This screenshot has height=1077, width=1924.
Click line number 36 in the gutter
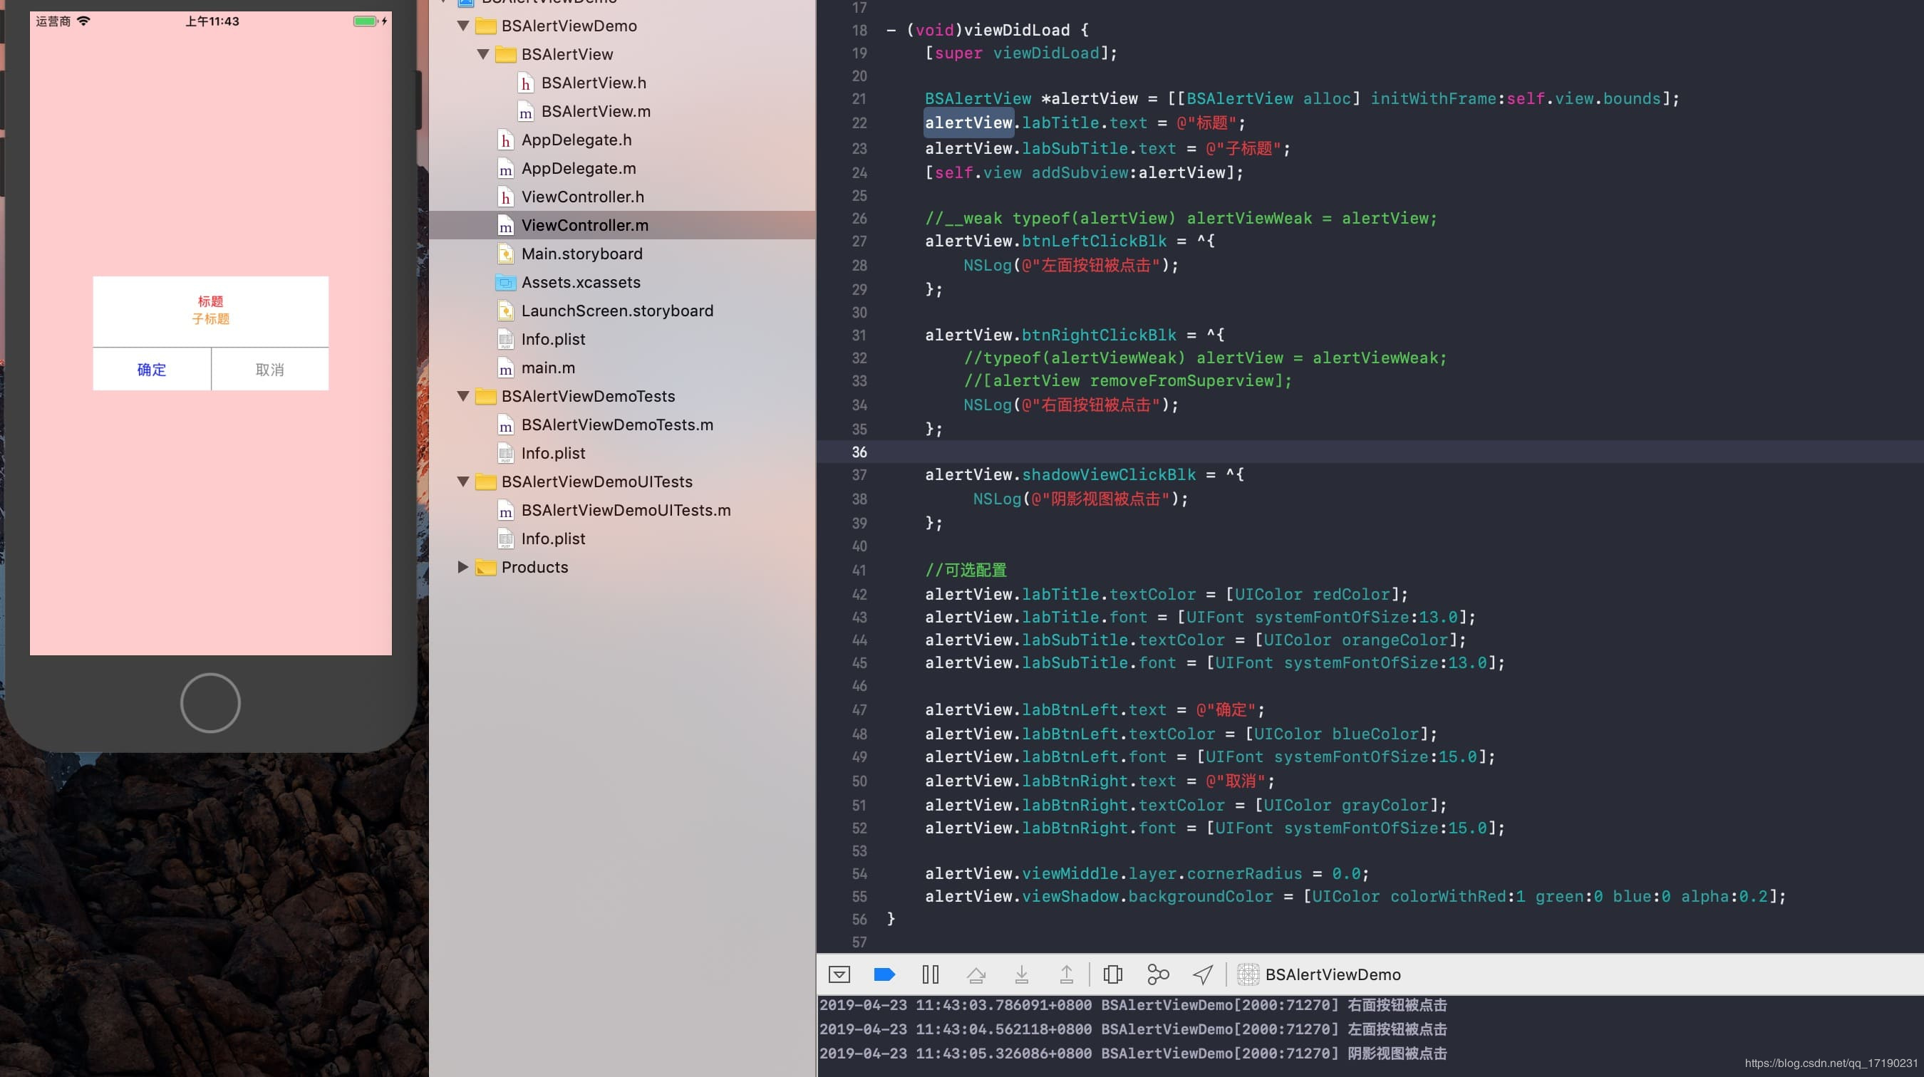point(859,452)
